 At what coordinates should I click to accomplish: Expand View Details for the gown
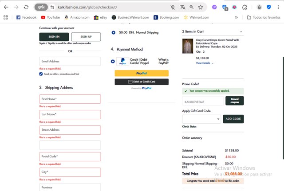pyautogui.click(x=205, y=63)
